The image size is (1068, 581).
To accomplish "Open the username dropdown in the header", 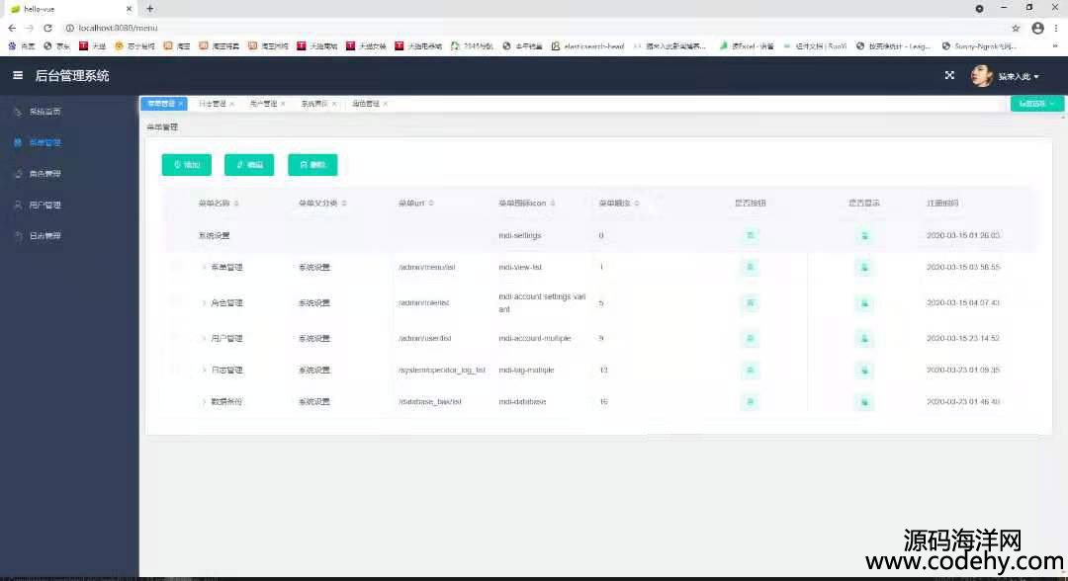I will pos(1019,76).
